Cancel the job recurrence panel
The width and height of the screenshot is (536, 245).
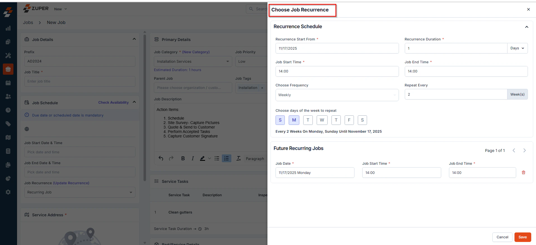[502, 237]
